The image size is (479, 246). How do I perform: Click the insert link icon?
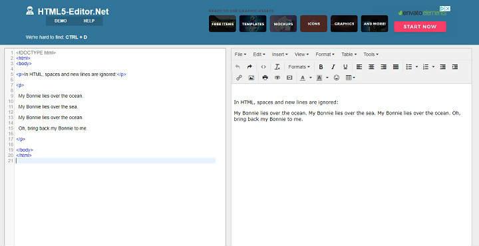click(239, 78)
